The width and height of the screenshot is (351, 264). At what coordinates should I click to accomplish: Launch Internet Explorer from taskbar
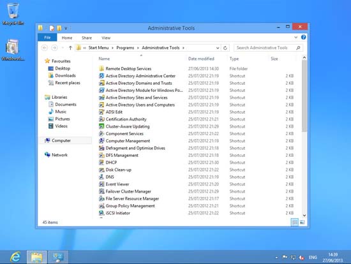[15, 257]
